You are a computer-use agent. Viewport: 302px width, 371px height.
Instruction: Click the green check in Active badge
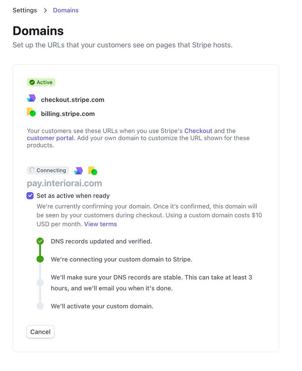tap(32, 82)
